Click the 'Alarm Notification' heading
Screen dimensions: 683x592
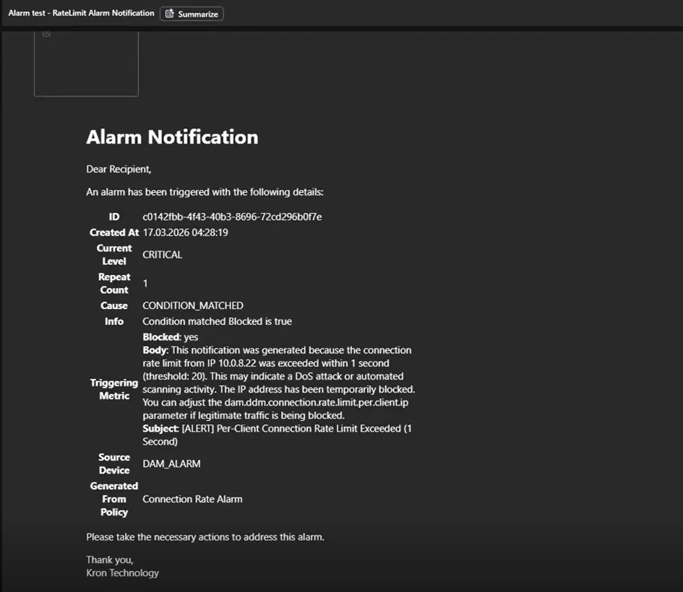click(x=172, y=137)
